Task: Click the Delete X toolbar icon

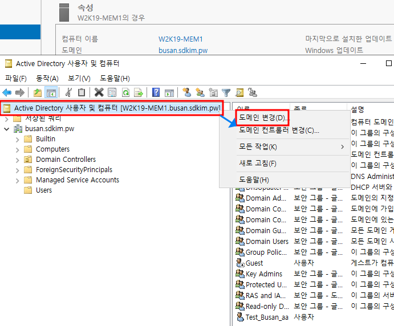Action: coord(99,93)
